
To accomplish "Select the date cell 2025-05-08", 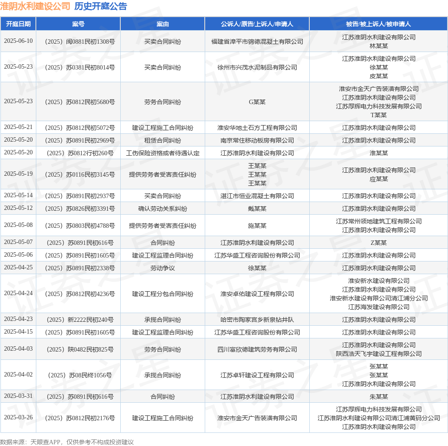I will pyautogui.click(x=18, y=225).
